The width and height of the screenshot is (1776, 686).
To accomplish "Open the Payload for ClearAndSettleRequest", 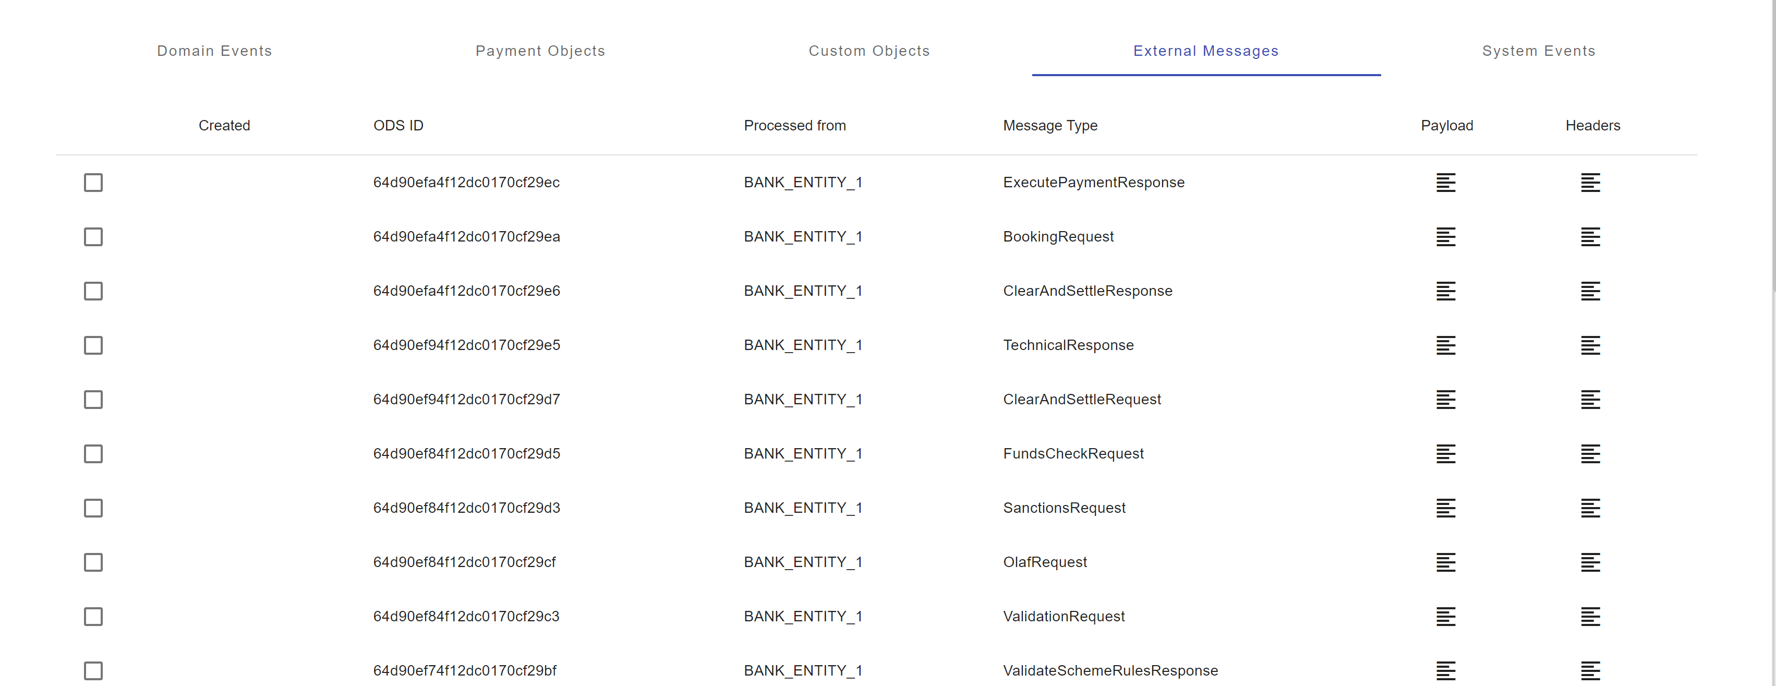I will coord(1446,399).
